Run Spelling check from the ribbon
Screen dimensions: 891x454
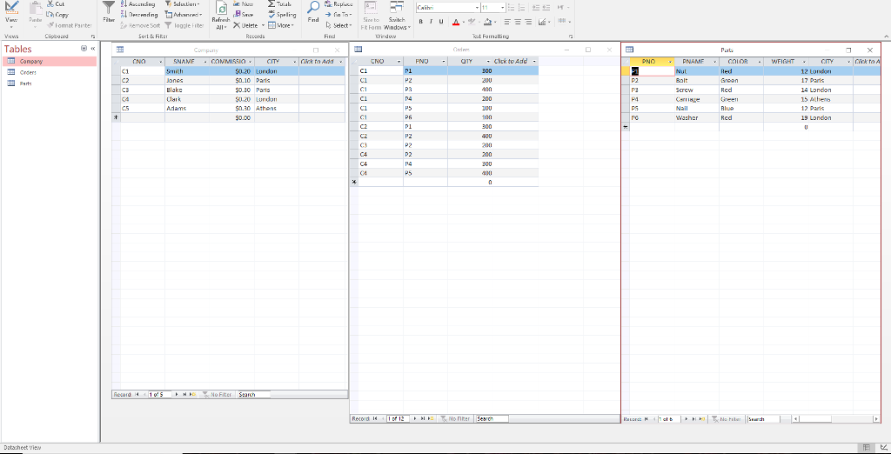[x=282, y=15]
